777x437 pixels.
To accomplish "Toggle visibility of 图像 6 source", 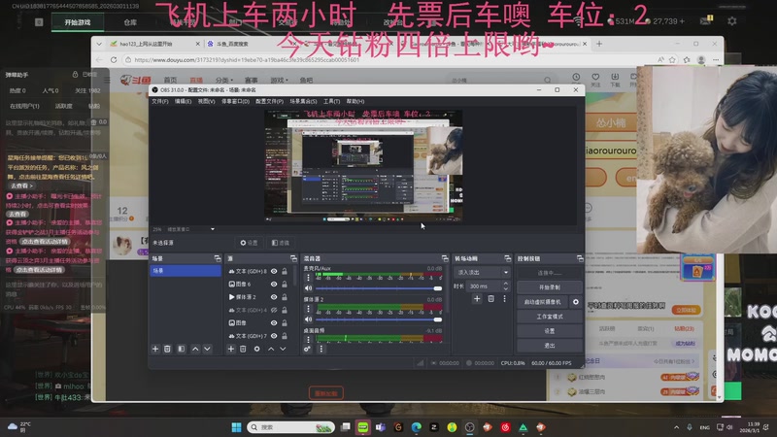I will 274,284.
